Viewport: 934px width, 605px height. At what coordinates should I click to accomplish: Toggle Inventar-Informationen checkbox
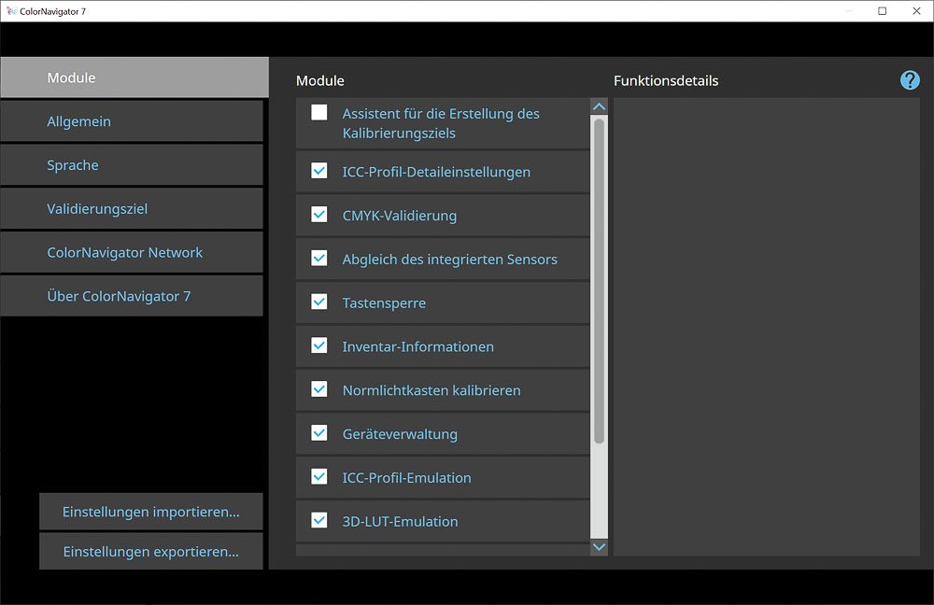(319, 345)
